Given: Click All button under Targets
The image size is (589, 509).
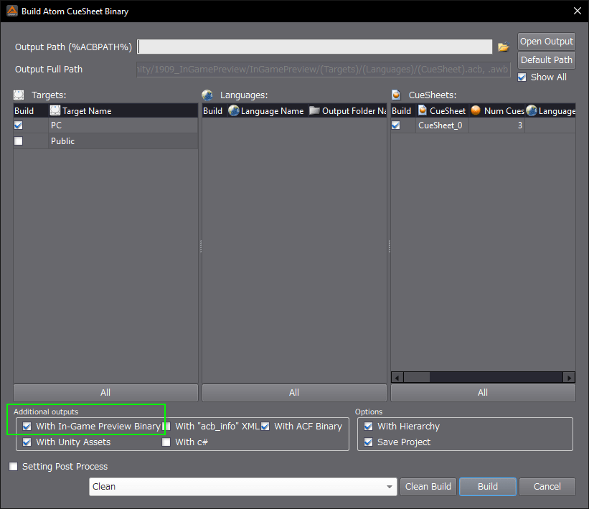Looking at the screenshot, I should (x=105, y=393).
